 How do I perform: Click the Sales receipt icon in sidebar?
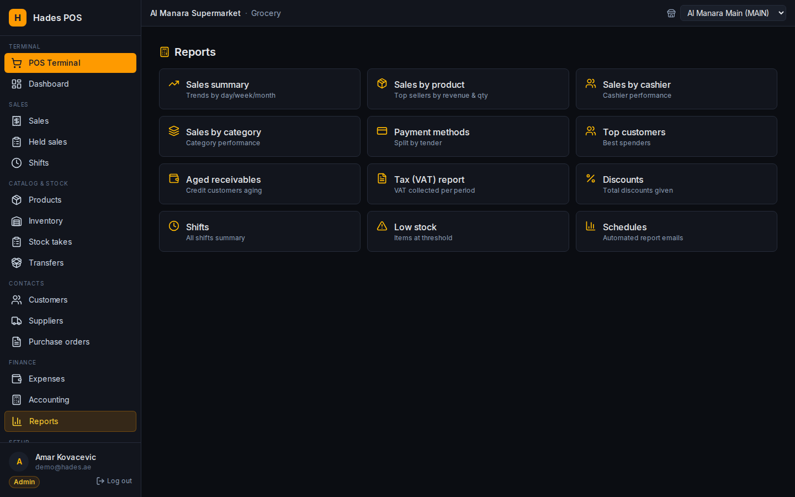(17, 121)
